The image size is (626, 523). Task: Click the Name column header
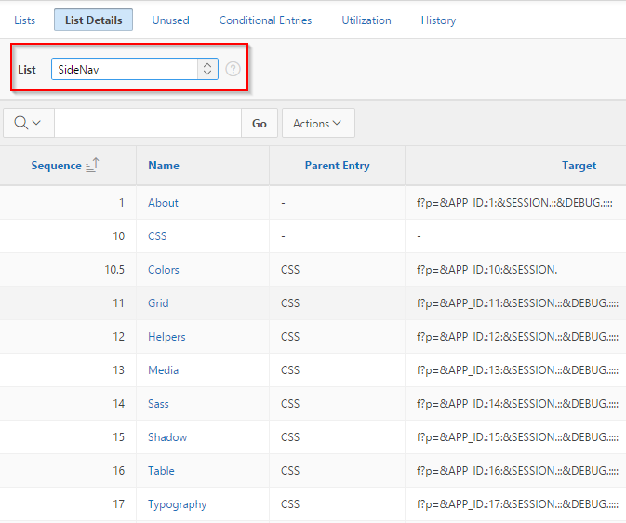tap(164, 166)
